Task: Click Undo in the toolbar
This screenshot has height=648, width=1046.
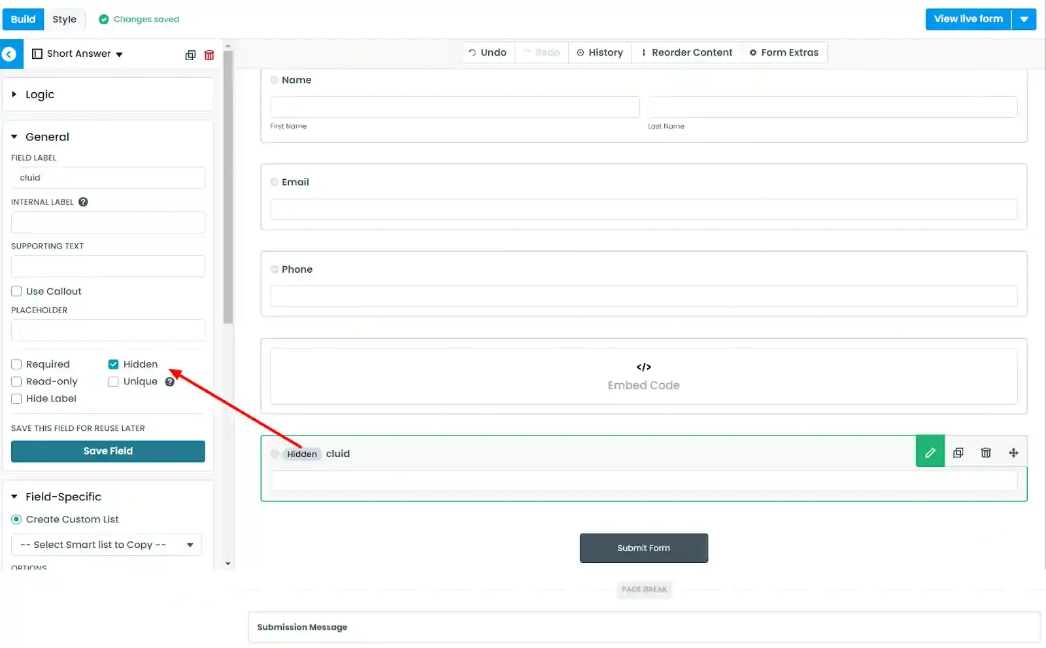Action: (x=488, y=53)
